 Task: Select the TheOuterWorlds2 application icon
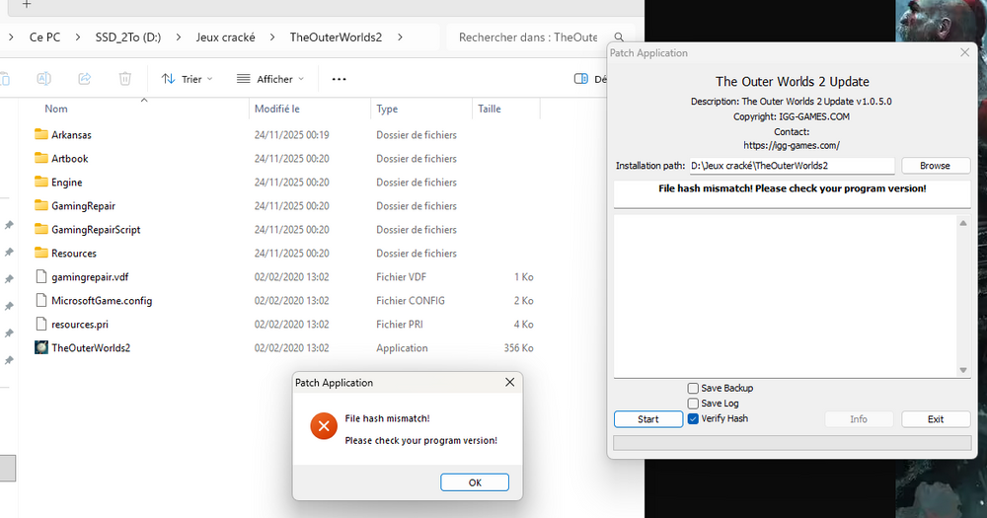(41, 348)
